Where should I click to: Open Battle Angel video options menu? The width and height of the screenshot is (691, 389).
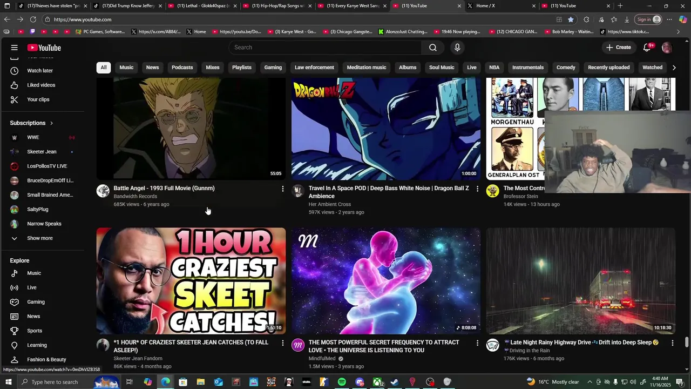click(x=282, y=189)
